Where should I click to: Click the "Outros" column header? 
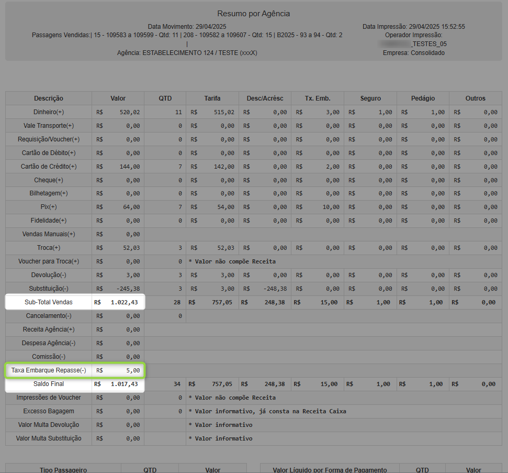click(x=475, y=98)
